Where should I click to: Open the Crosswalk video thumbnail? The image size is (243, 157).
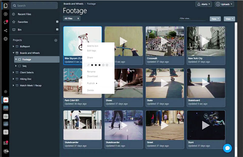[165, 41]
